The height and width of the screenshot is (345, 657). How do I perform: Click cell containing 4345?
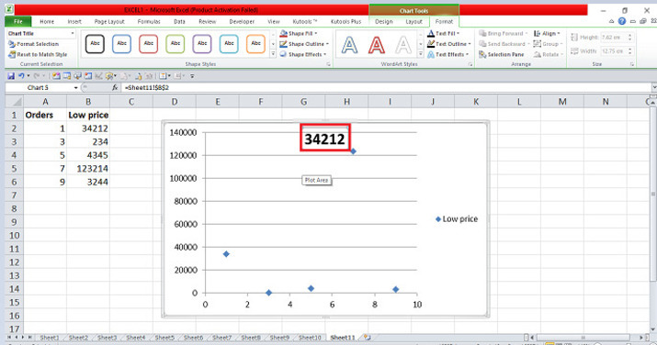88,155
